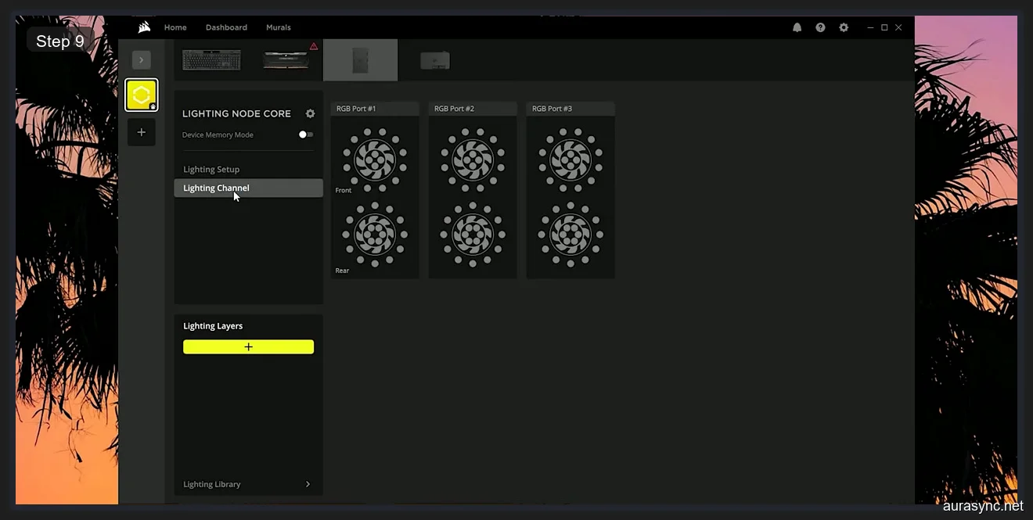Add a lighting layer with the yellow plus bar

[x=248, y=346]
